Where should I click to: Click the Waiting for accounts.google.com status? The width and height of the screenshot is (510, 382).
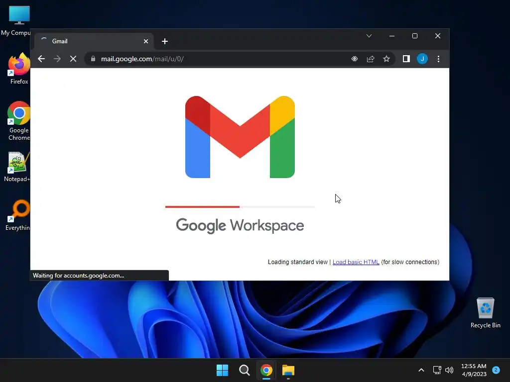coord(99,276)
